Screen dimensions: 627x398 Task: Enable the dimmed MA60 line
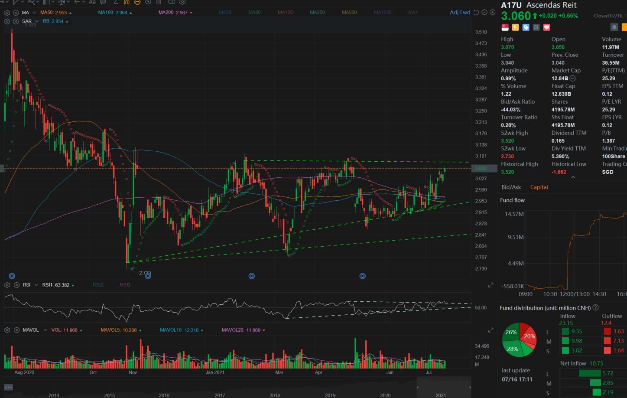tap(254, 13)
